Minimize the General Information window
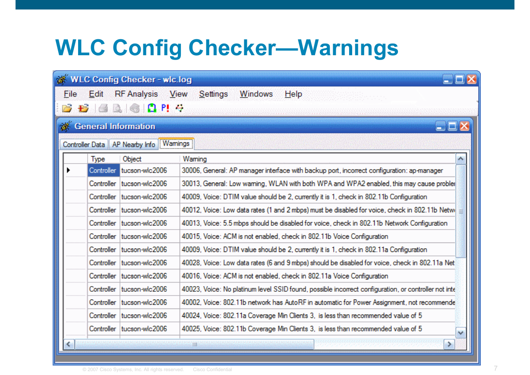Image resolution: width=530 pixels, height=375 pixels. [440, 126]
